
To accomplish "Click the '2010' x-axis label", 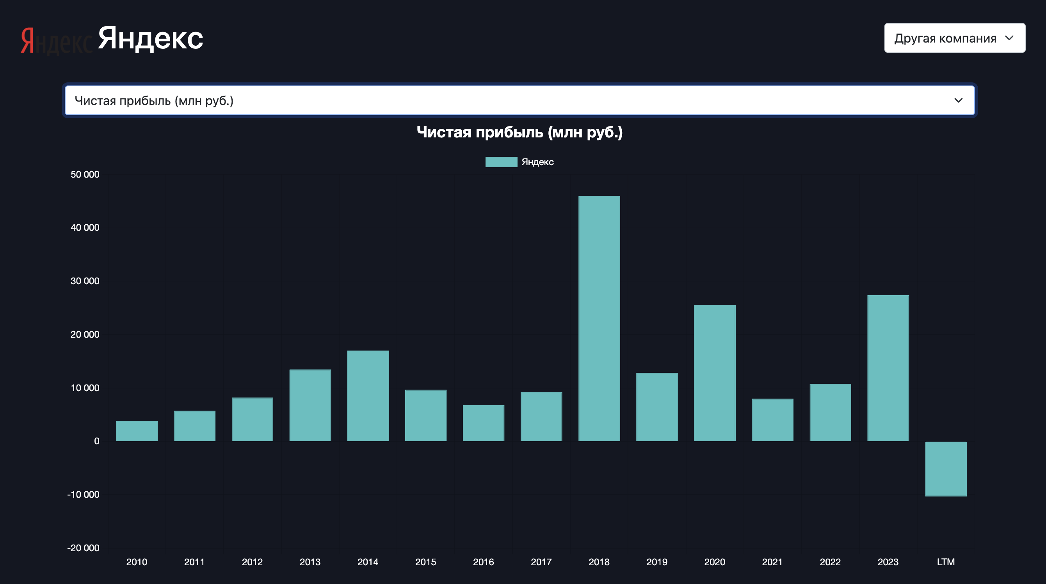I will click(x=137, y=562).
